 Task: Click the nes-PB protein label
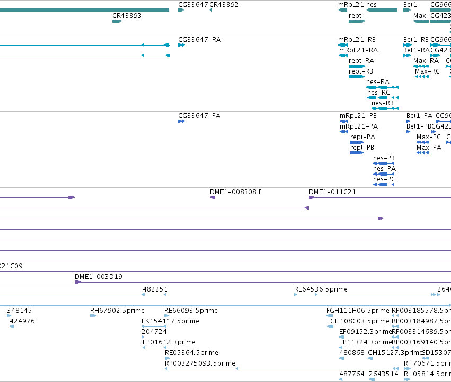click(x=384, y=158)
